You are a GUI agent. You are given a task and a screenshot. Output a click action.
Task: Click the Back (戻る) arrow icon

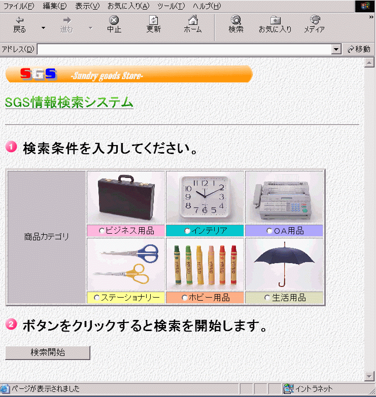click(x=19, y=20)
